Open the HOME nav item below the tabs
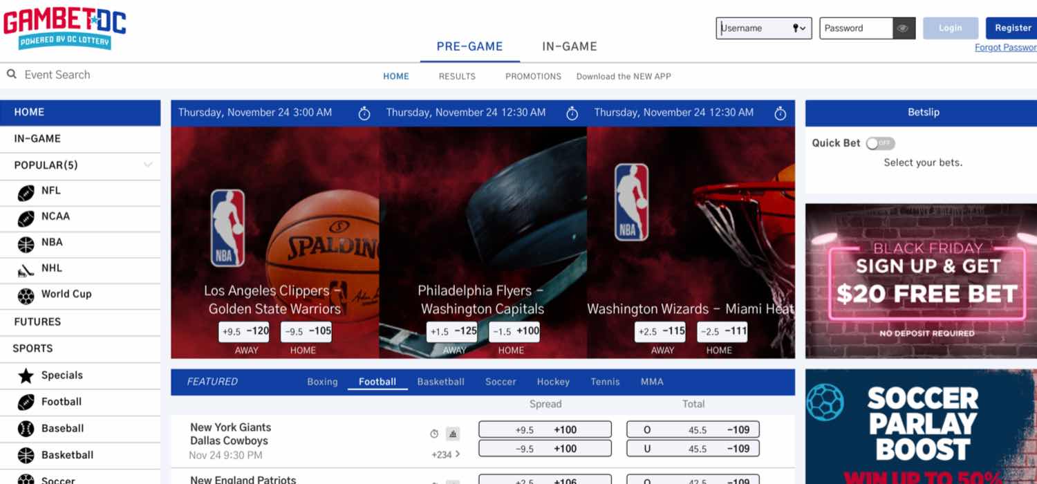 396,76
